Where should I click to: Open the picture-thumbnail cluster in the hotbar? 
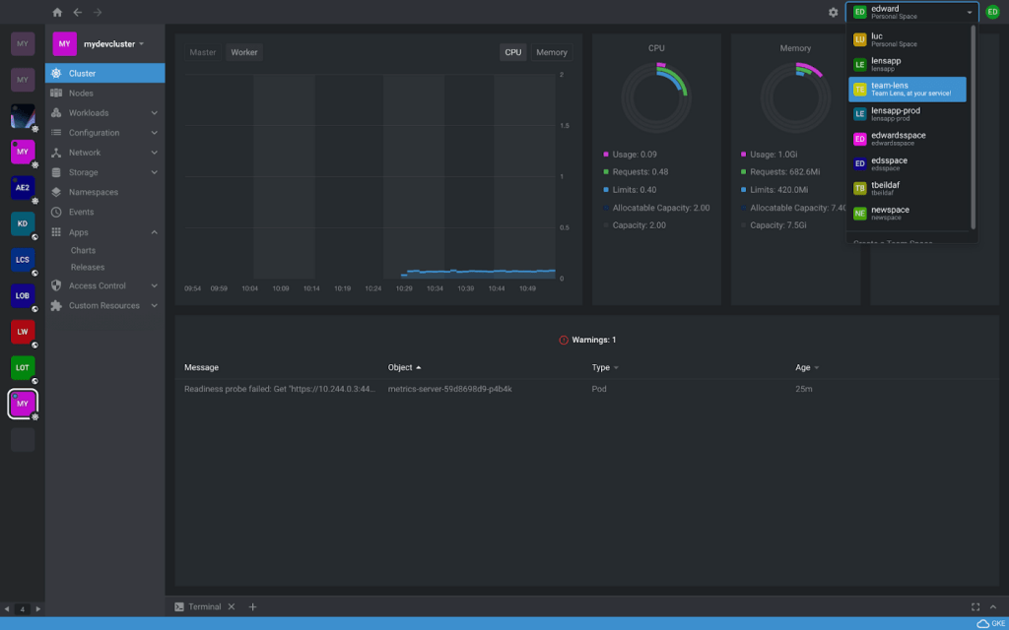(23, 116)
